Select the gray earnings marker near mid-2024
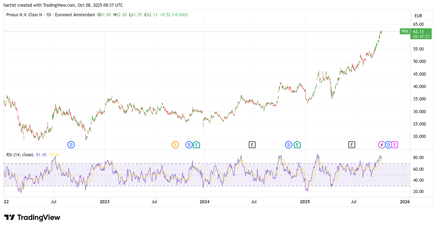 click(252, 145)
